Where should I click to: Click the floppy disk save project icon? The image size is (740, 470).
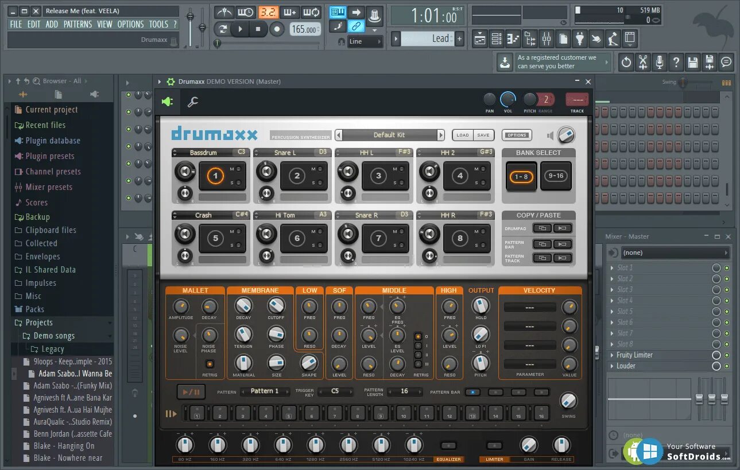pyautogui.click(x=693, y=62)
